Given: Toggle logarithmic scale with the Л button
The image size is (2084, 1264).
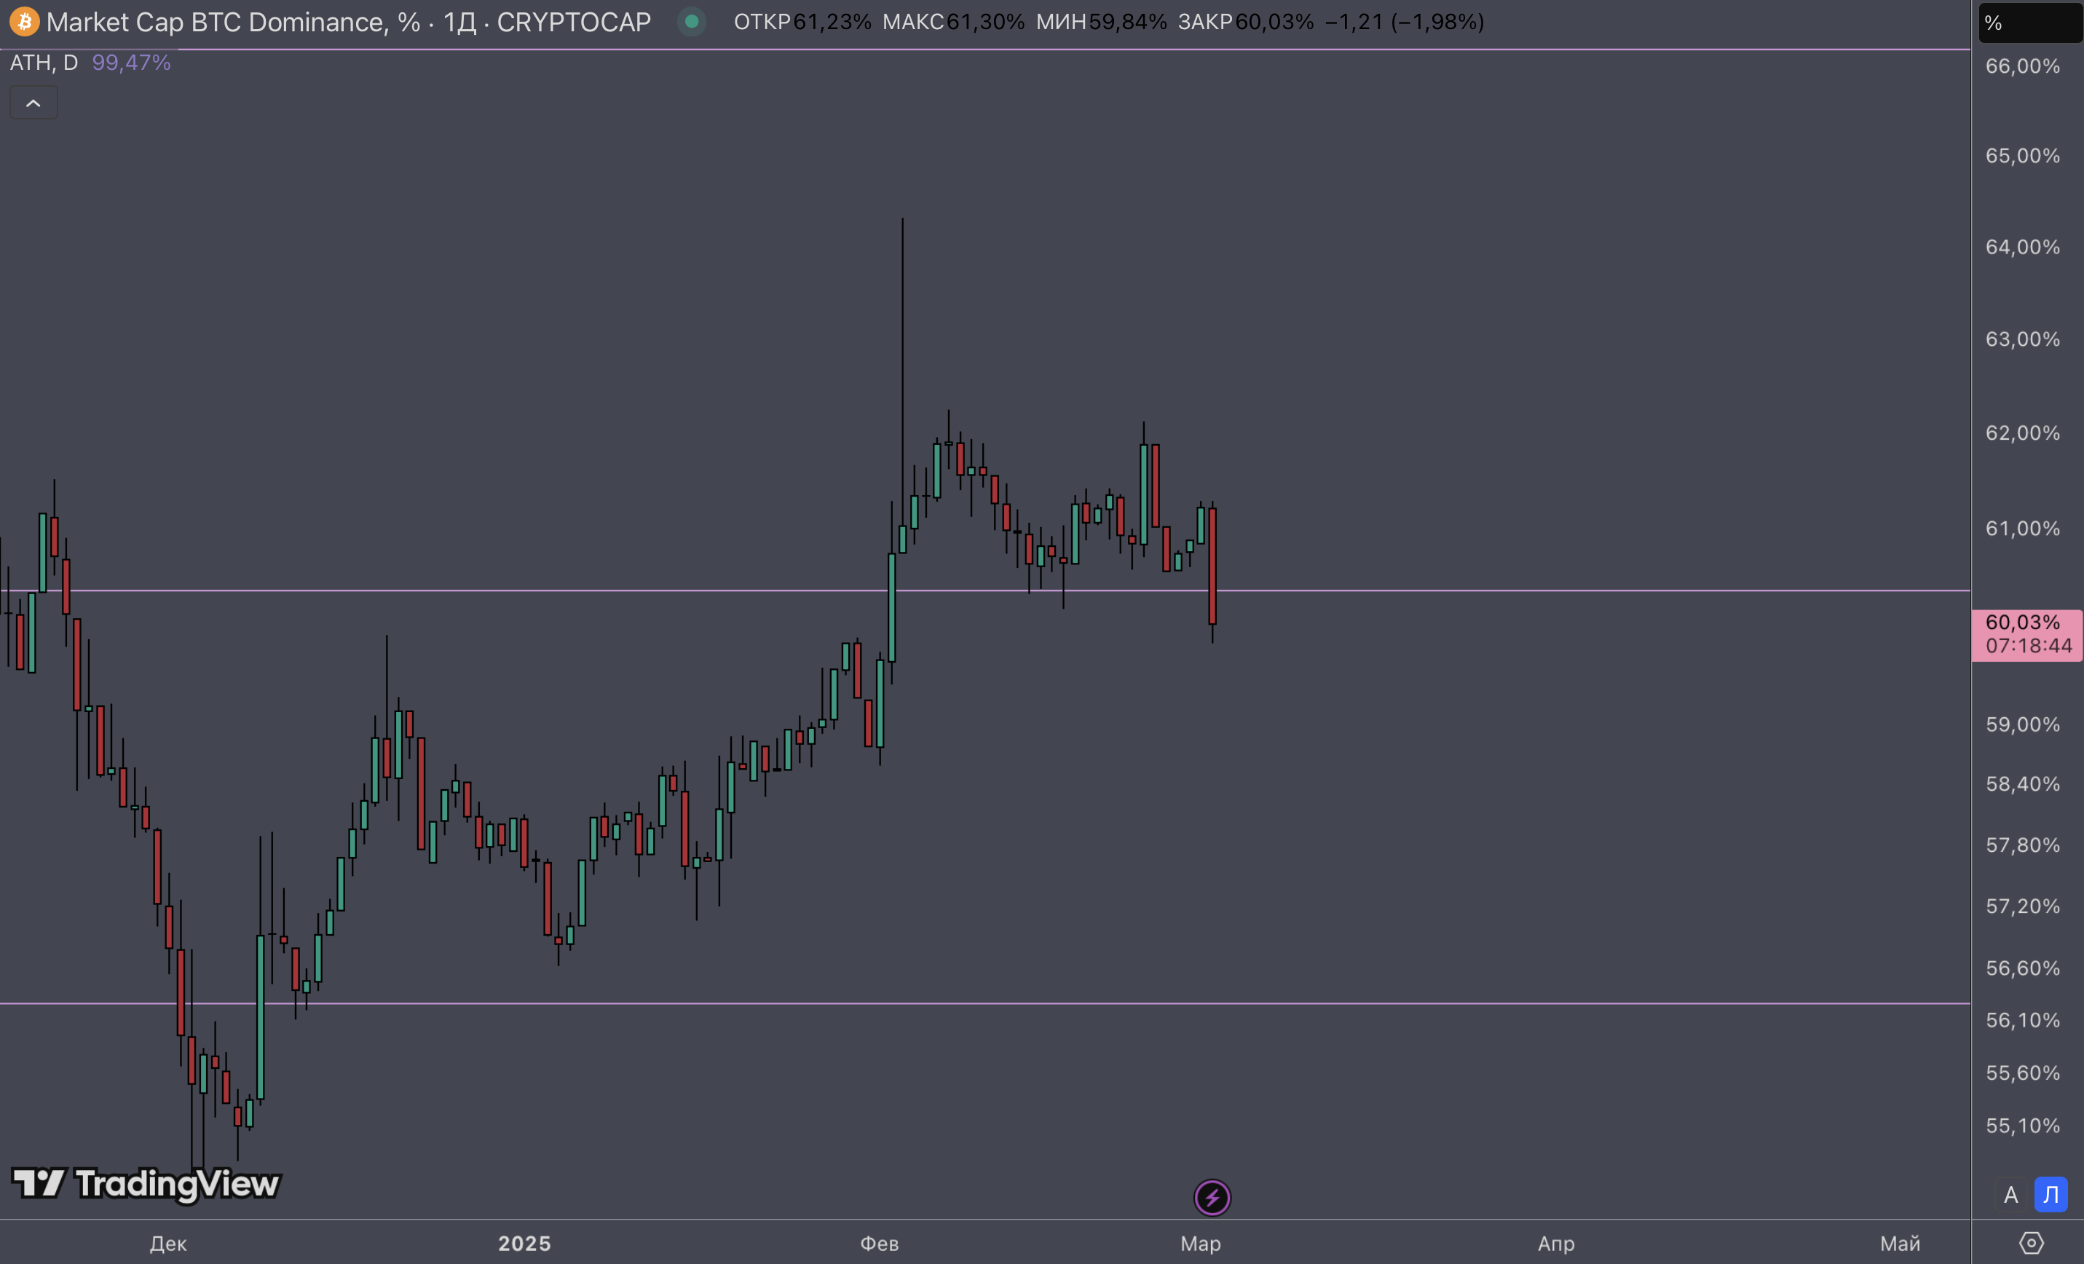Looking at the screenshot, I should click(2051, 1196).
